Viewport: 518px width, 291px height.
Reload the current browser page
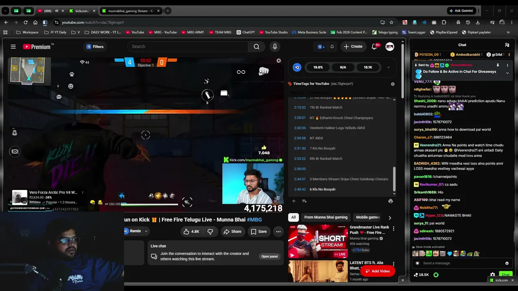[25, 22]
